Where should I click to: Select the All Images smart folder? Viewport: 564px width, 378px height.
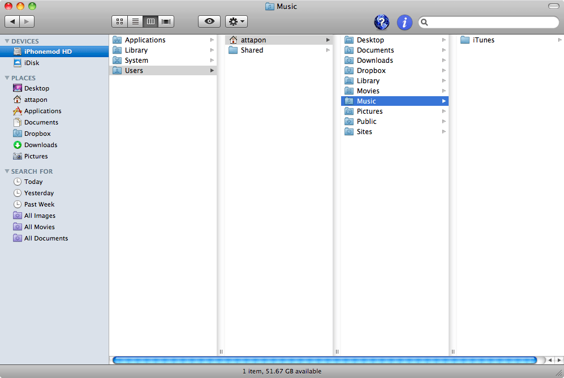(54, 216)
